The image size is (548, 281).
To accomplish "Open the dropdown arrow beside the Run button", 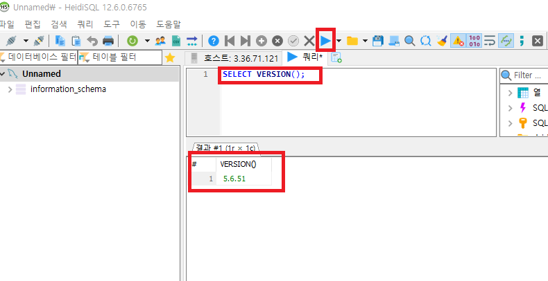I will pyautogui.click(x=339, y=41).
